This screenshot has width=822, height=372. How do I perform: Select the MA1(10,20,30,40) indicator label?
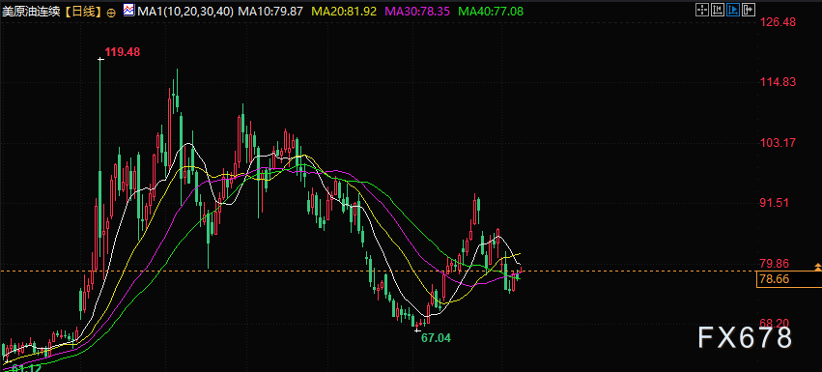pos(185,11)
